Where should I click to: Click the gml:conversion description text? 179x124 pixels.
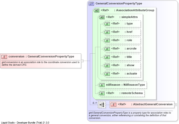(x=41, y=64)
